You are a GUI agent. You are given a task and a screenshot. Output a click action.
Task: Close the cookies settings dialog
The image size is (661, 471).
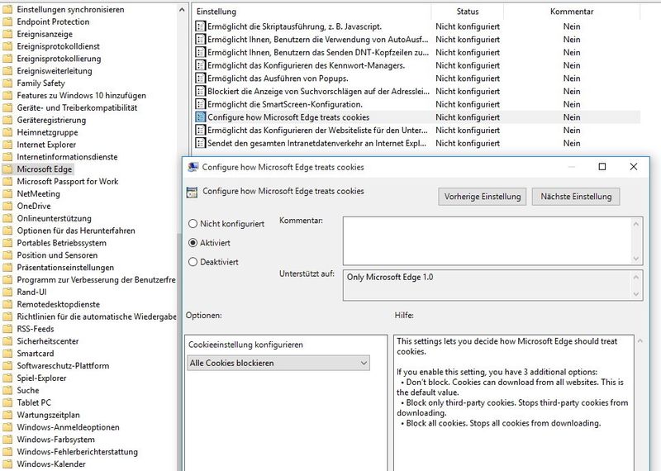pyautogui.click(x=633, y=167)
